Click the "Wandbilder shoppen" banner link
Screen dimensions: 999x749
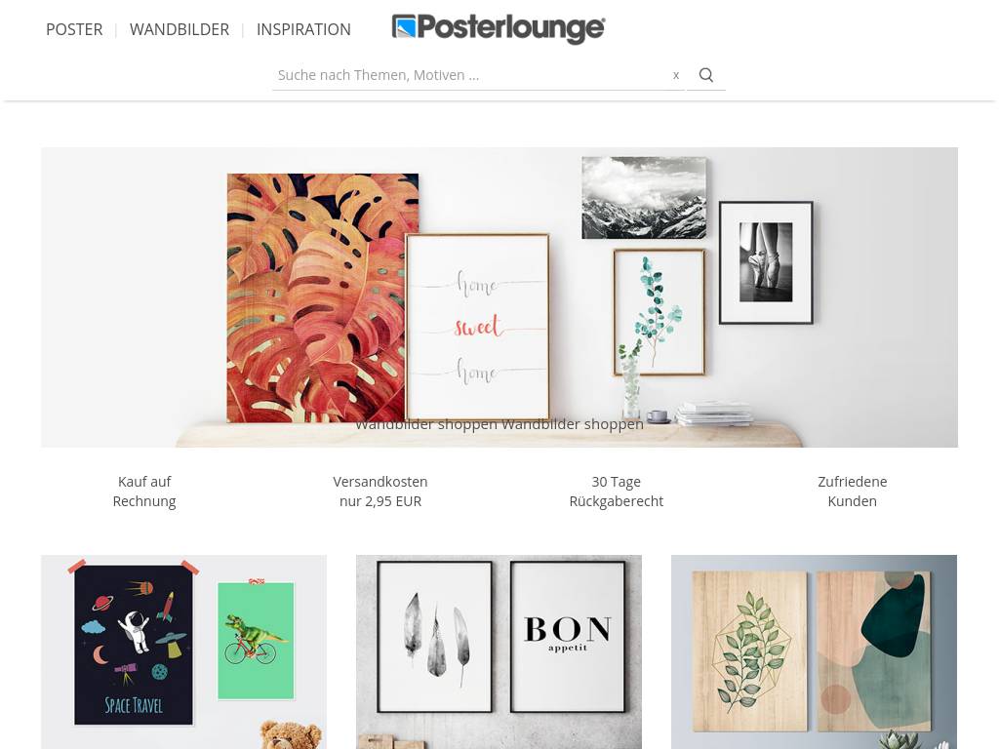tap(499, 424)
